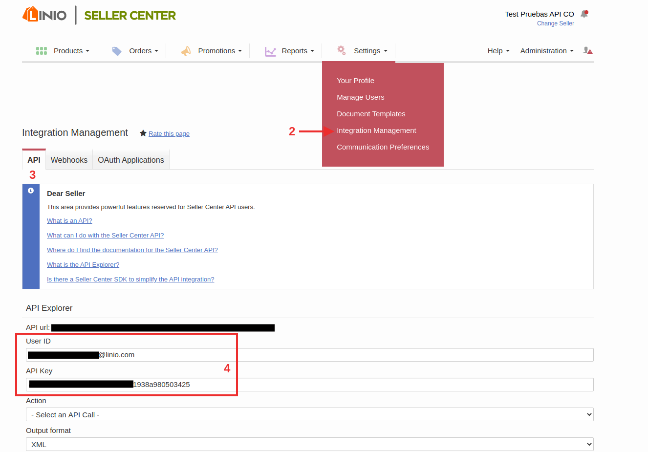Select Your Profile from Settings menu
The image size is (648, 452).
355,81
